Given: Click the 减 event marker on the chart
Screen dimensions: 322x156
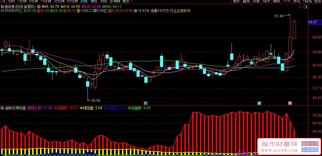Looking at the screenshot, I should point(259,103).
